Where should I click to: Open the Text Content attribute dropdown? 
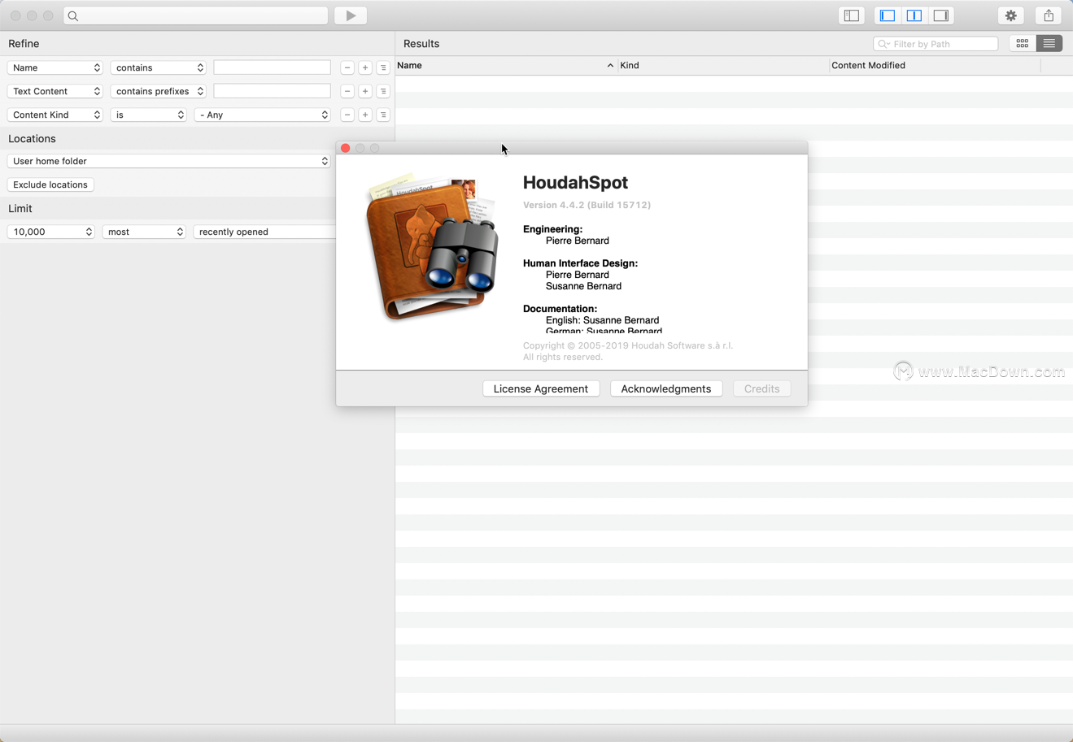click(x=55, y=91)
